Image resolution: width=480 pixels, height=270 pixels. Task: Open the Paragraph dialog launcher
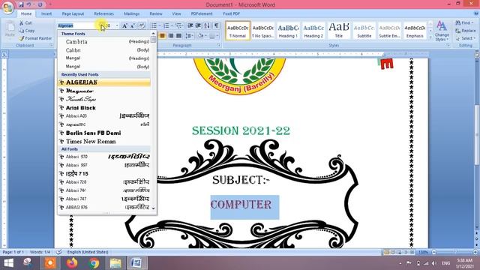point(219,45)
